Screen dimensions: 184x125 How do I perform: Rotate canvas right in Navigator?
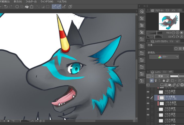click(x=177, y=37)
